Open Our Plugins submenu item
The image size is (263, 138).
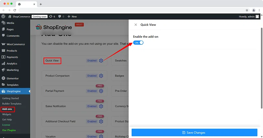point(9,130)
